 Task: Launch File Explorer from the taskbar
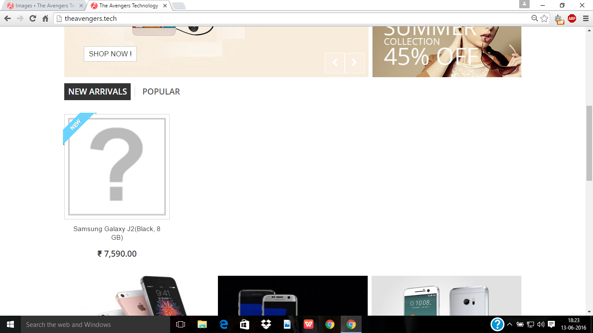[202, 324]
